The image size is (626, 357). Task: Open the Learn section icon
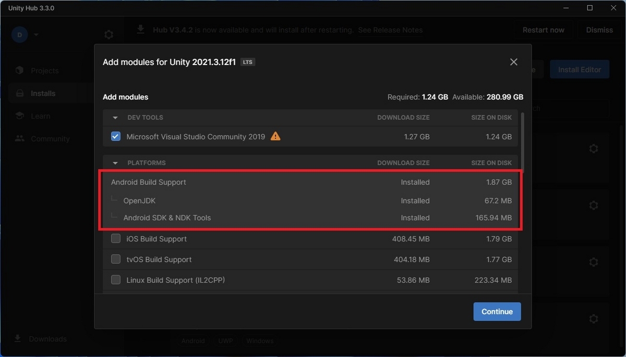click(20, 116)
